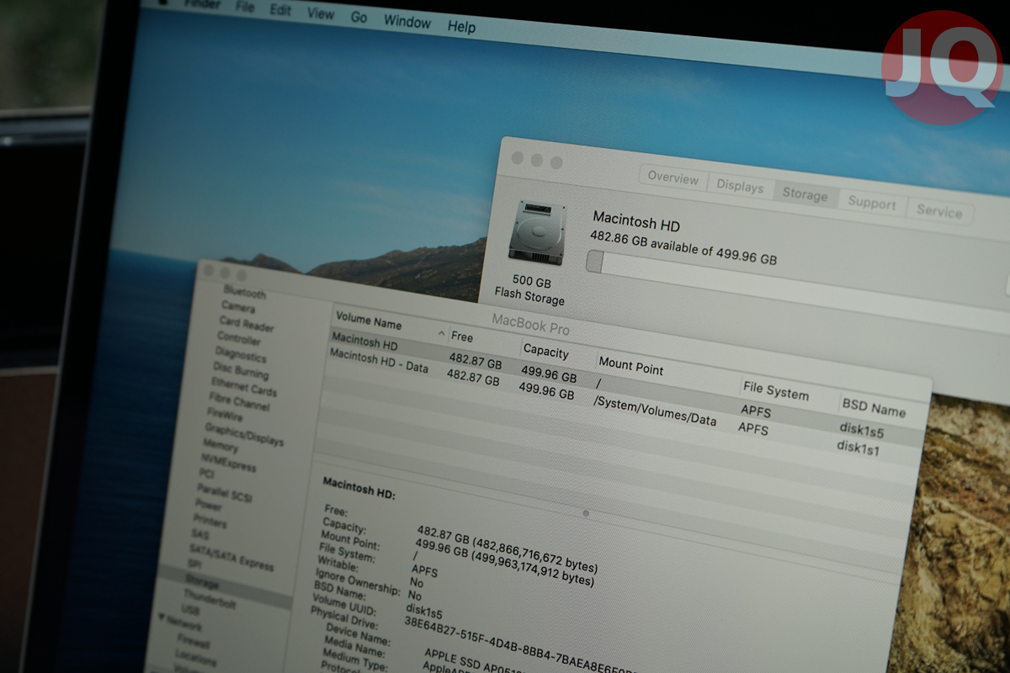This screenshot has height=673, width=1010.
Task: Open the View menu
Action: point(321,13)
